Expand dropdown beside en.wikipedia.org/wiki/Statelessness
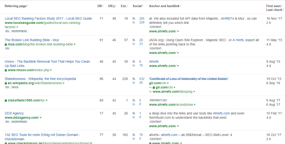The width and height of the screenshot is (285, 144). [x=63, y=83]
